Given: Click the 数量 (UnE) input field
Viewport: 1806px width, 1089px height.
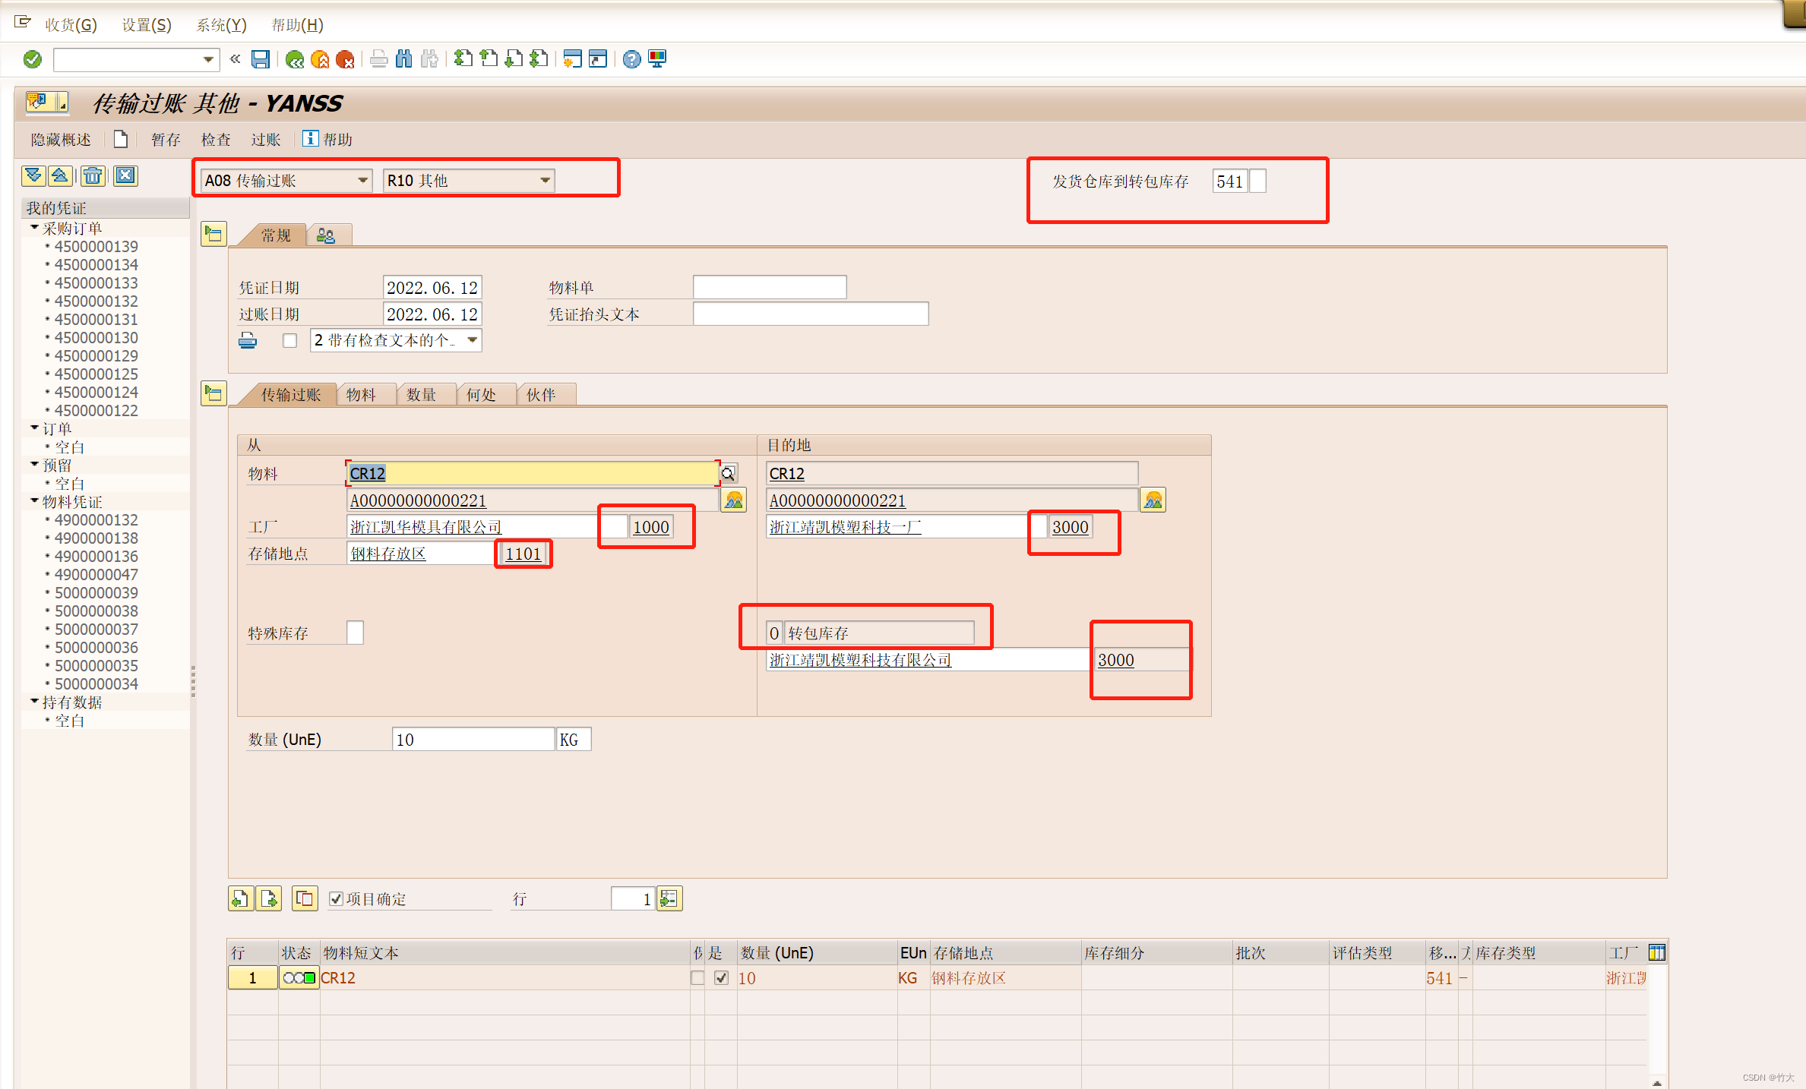Looking at the screenshot, I should [x=472, y=740].
